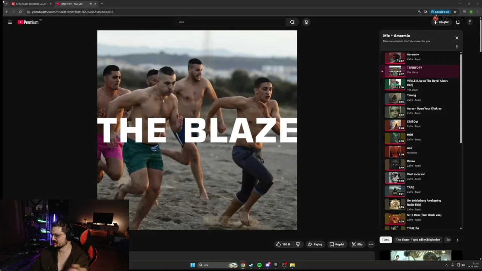Screen dimensions: 482x271
Task: Click the Mix playlist panel scrollbar
Action: pyautogui.click(x=461, y=99)
